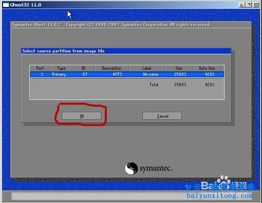
Task: Click the 25603 size value in selected row
Action: point(180,74)
